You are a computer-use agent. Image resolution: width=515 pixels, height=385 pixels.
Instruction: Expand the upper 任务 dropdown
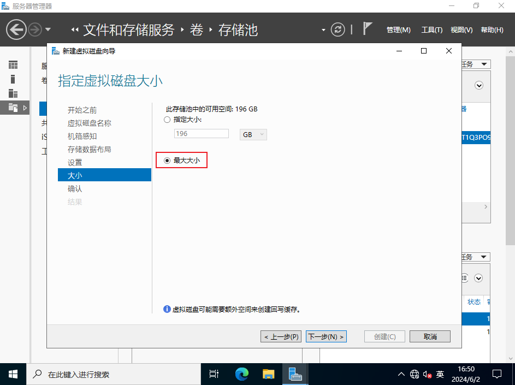click(x=475, y=64)
